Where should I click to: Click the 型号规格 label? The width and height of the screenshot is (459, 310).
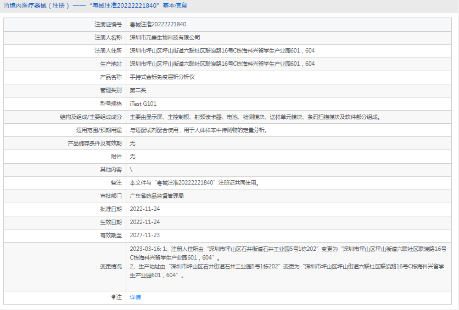click(x=111, y=104)
